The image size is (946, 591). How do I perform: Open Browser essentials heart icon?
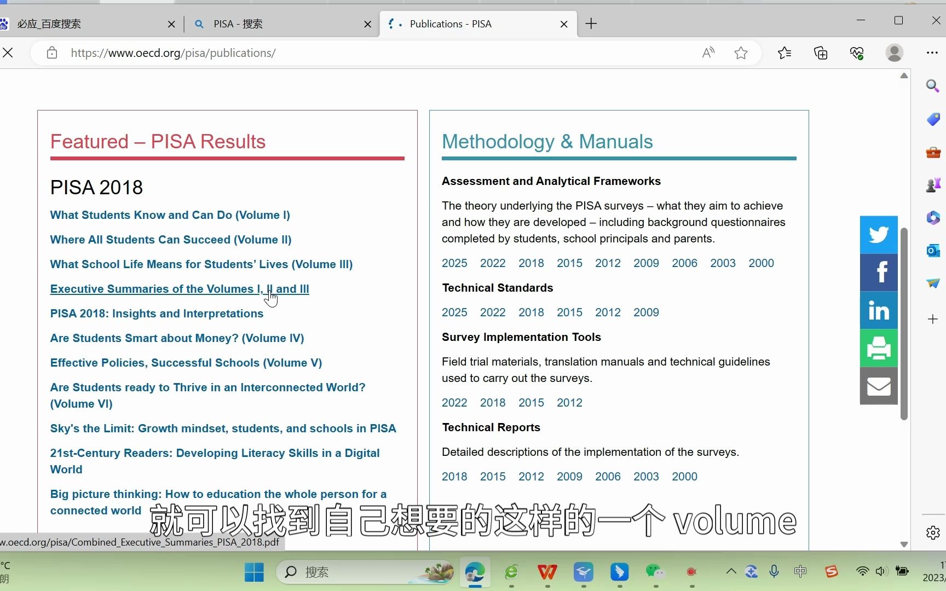coord(857,53)
